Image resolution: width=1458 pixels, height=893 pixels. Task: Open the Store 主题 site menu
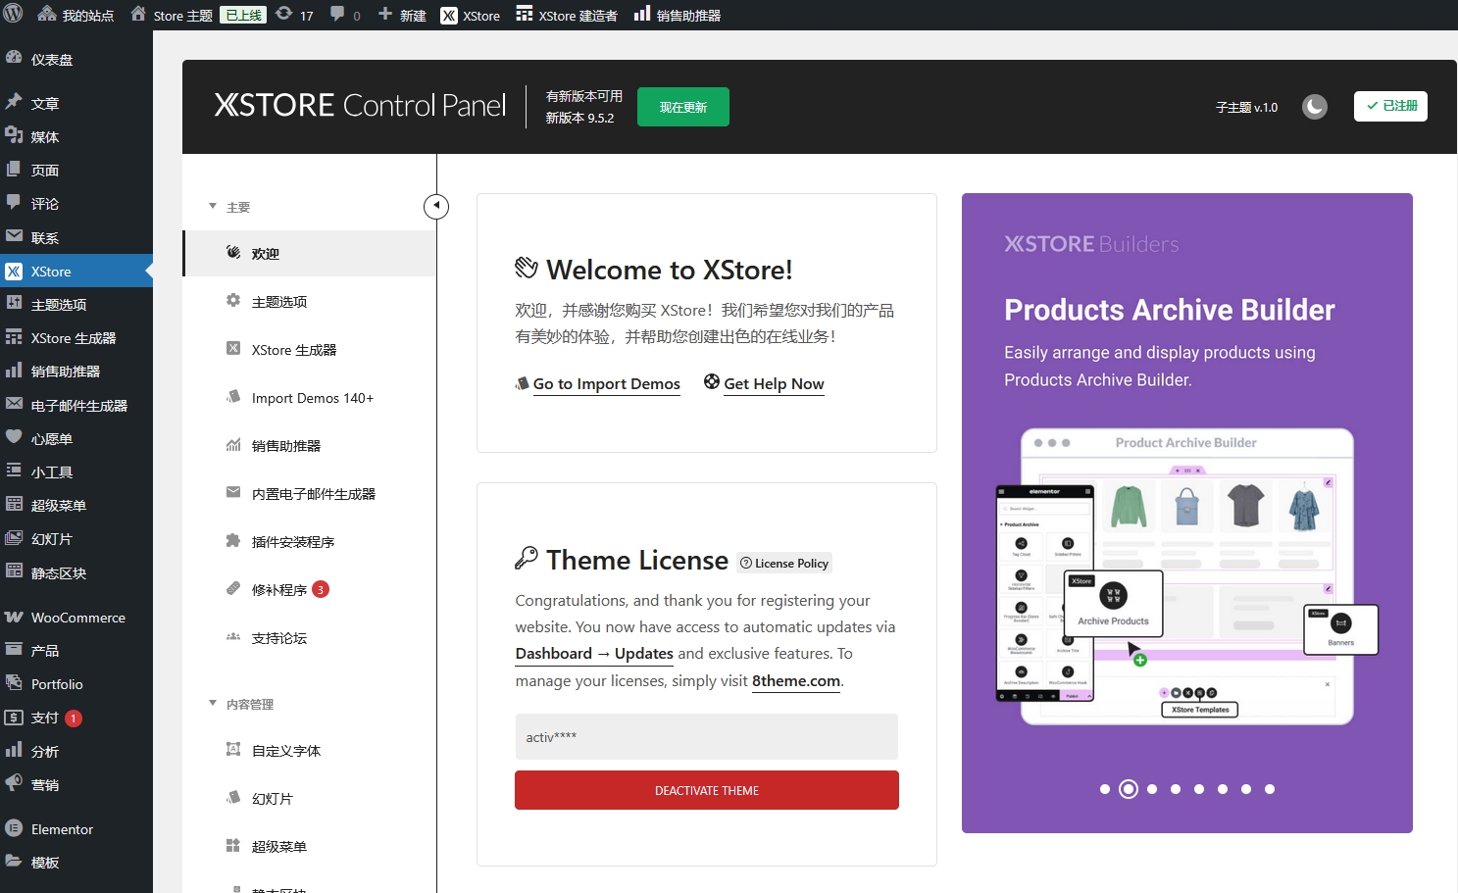pyautogui.click(x=172, y=15)
